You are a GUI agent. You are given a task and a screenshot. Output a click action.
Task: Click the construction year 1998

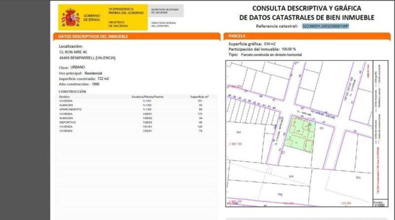coord(95,84)
